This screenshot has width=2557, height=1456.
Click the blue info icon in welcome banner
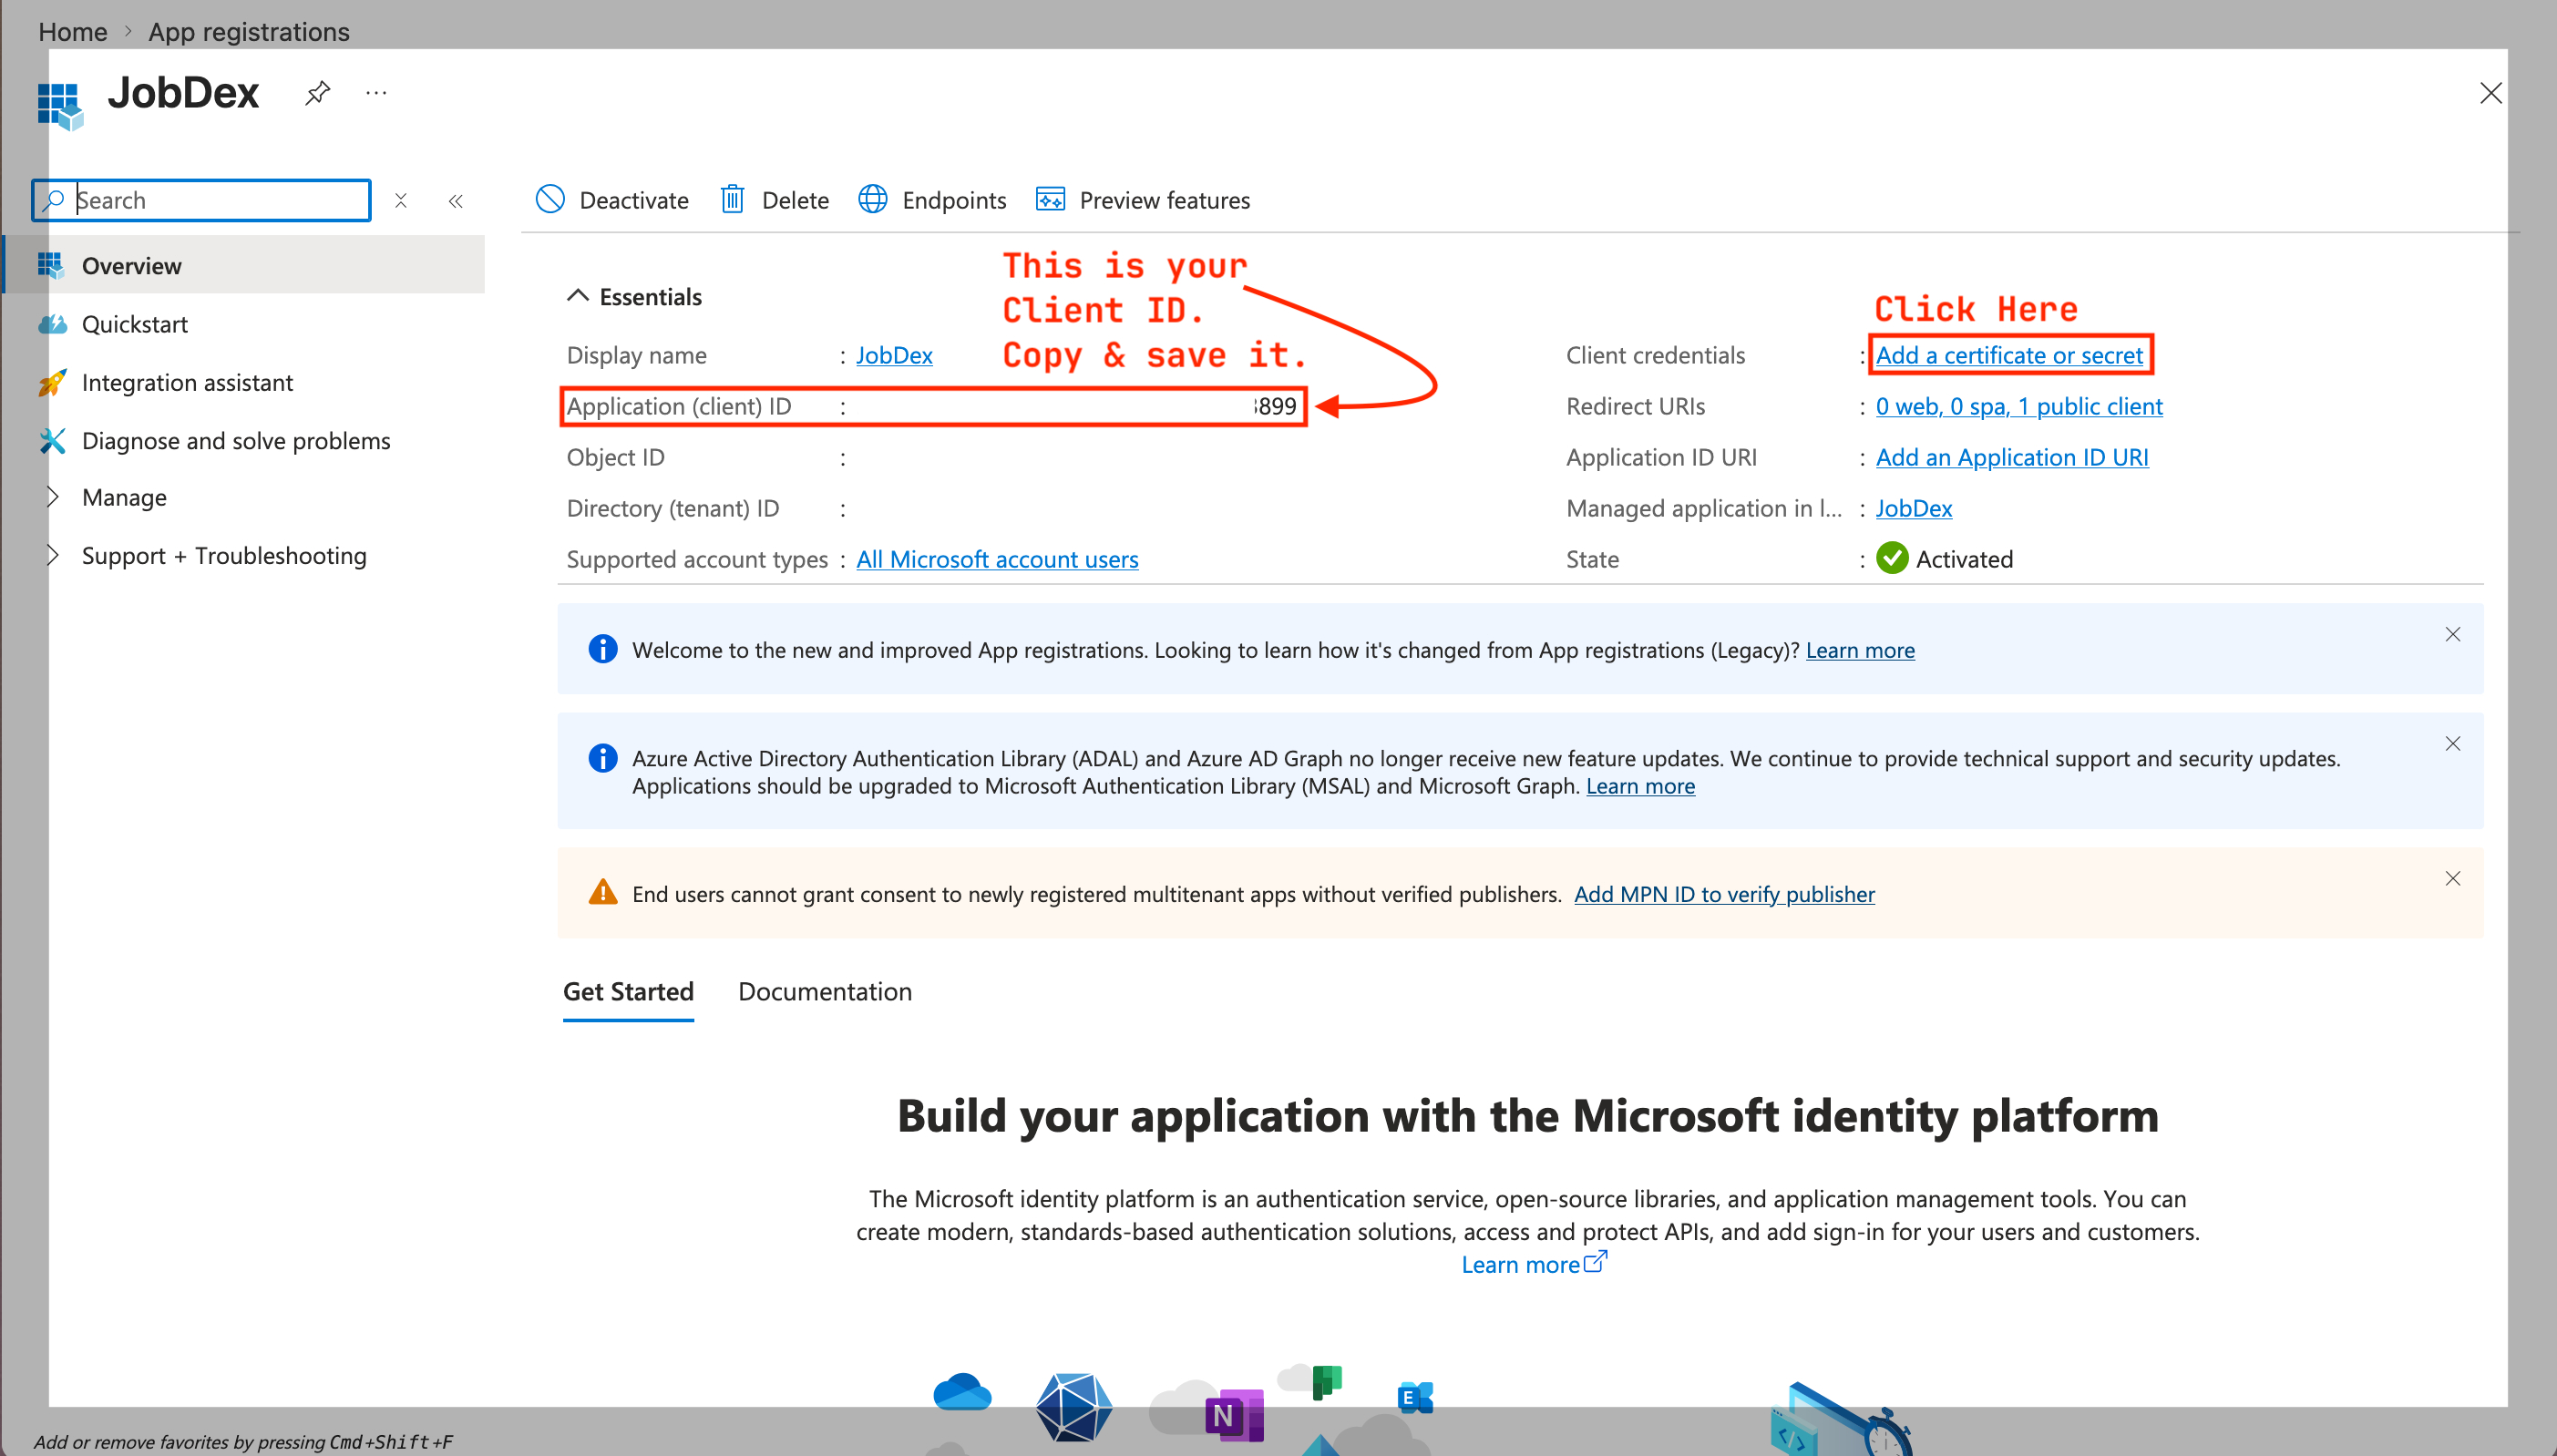pos(602,649)
